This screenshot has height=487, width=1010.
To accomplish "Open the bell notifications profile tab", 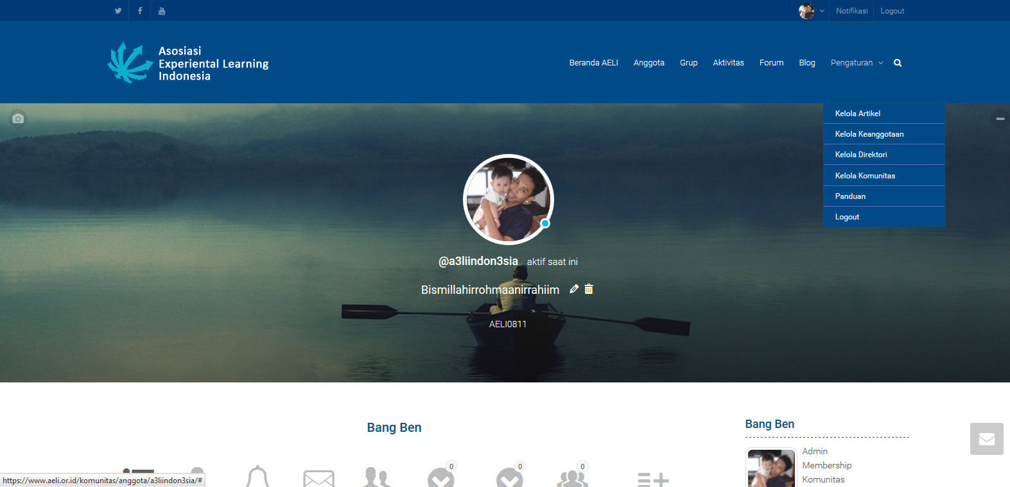I will pos(257,477).
